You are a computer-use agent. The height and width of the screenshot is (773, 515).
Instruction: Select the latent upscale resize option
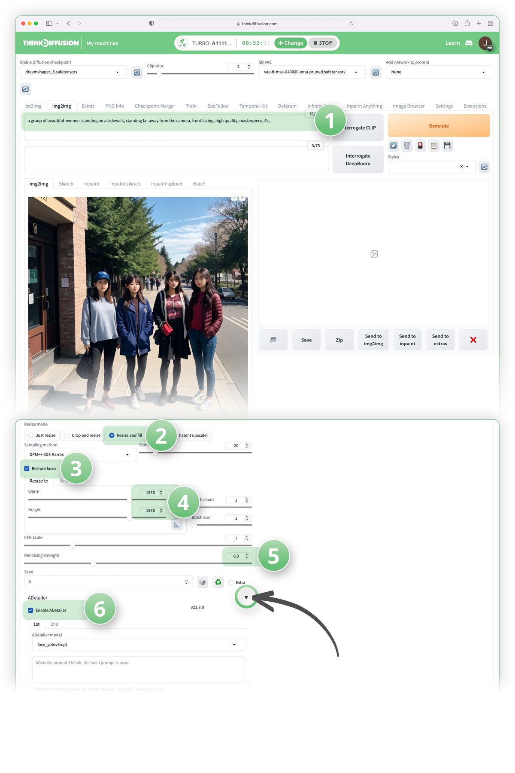pos(193,435)
